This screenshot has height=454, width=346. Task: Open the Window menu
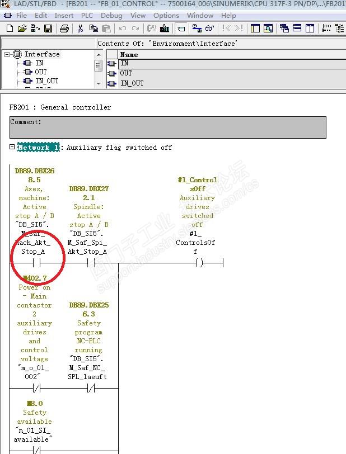click(x=200, y=15)
